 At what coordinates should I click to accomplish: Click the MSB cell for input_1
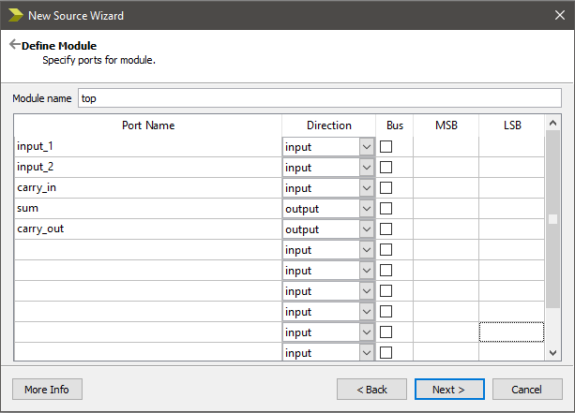coord(446,147)
